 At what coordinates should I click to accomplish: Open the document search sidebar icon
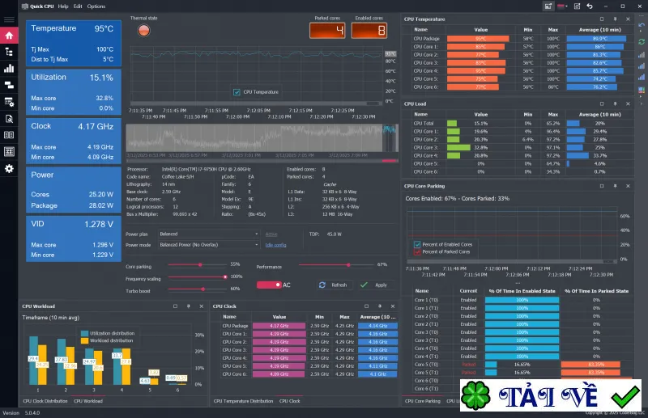[9, 119]
